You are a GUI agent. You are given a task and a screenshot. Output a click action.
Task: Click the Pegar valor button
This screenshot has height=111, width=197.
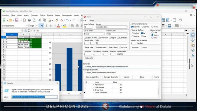(89, 47)
